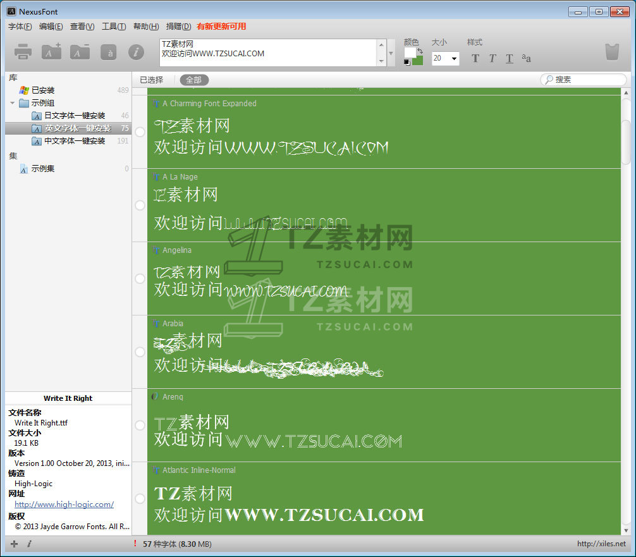Click the font information icon
Image resolution: width=636 pixels, height=557 pixels.
click(x=137, y=52)
